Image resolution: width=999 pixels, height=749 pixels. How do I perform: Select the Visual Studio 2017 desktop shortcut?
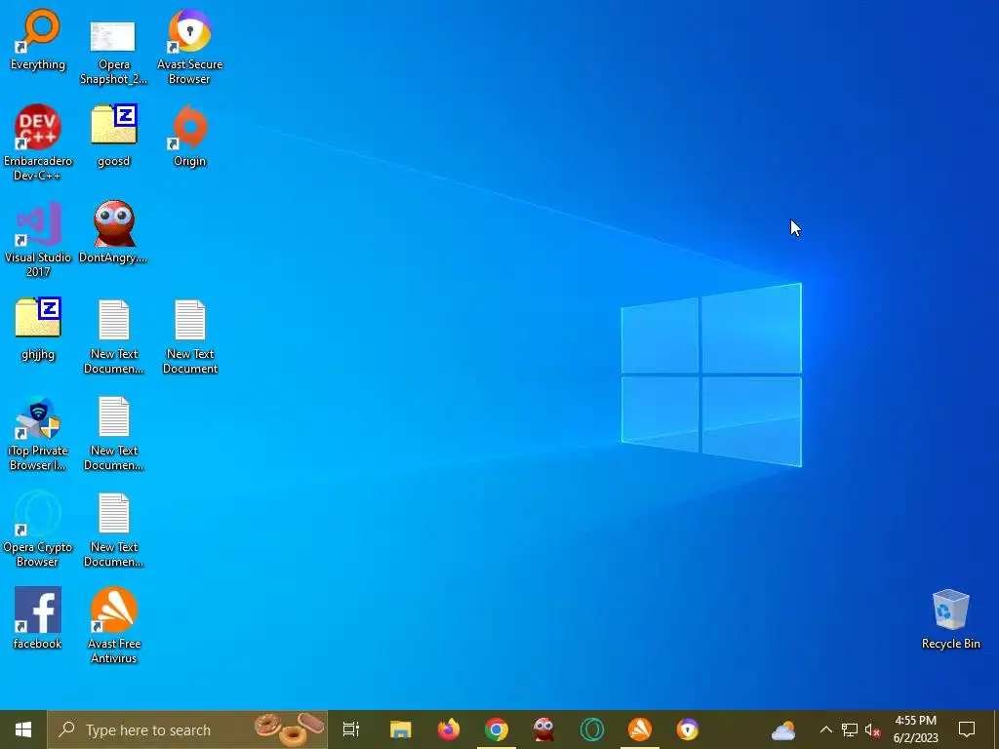point(38,240)
